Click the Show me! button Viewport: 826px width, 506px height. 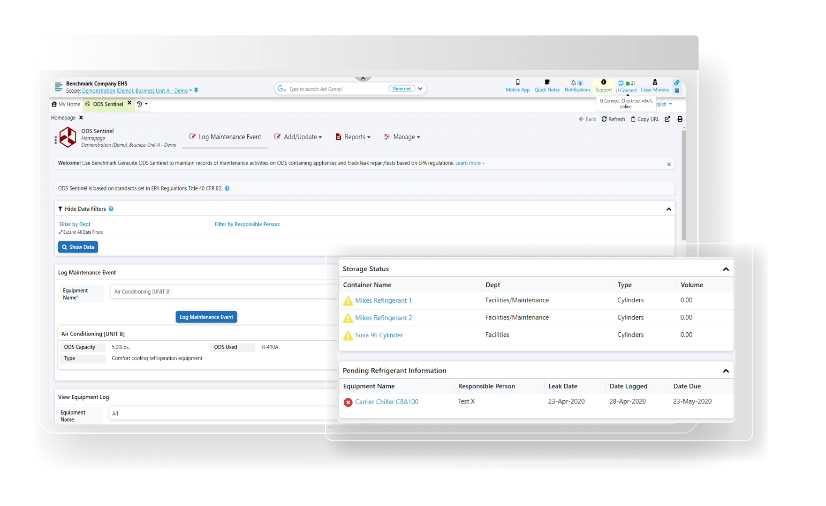[402, 89]
